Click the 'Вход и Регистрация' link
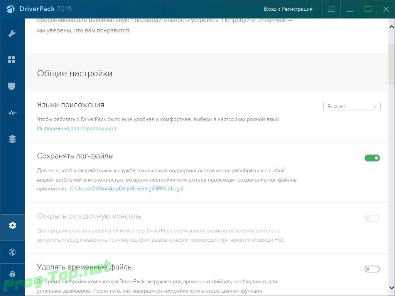This screenshot has width=395, height=296. click(288, 9)
